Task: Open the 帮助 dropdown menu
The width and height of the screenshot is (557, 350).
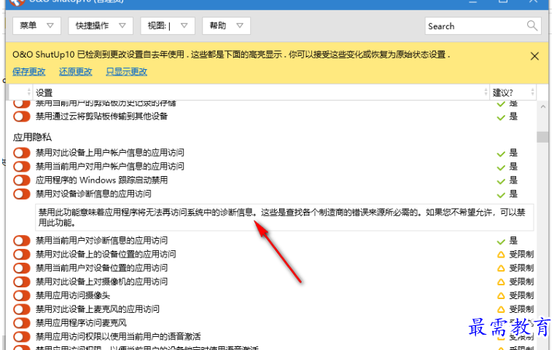Action: coord(226,25)
